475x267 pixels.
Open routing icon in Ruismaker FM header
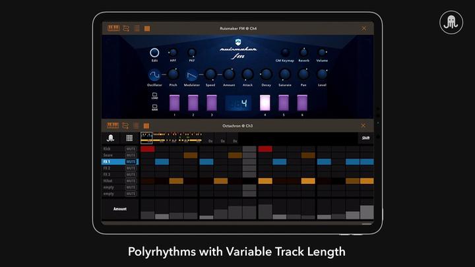pyautogui.click(x=126, y=28)
